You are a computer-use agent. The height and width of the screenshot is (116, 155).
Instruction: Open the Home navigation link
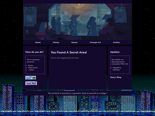coord(38,42)
